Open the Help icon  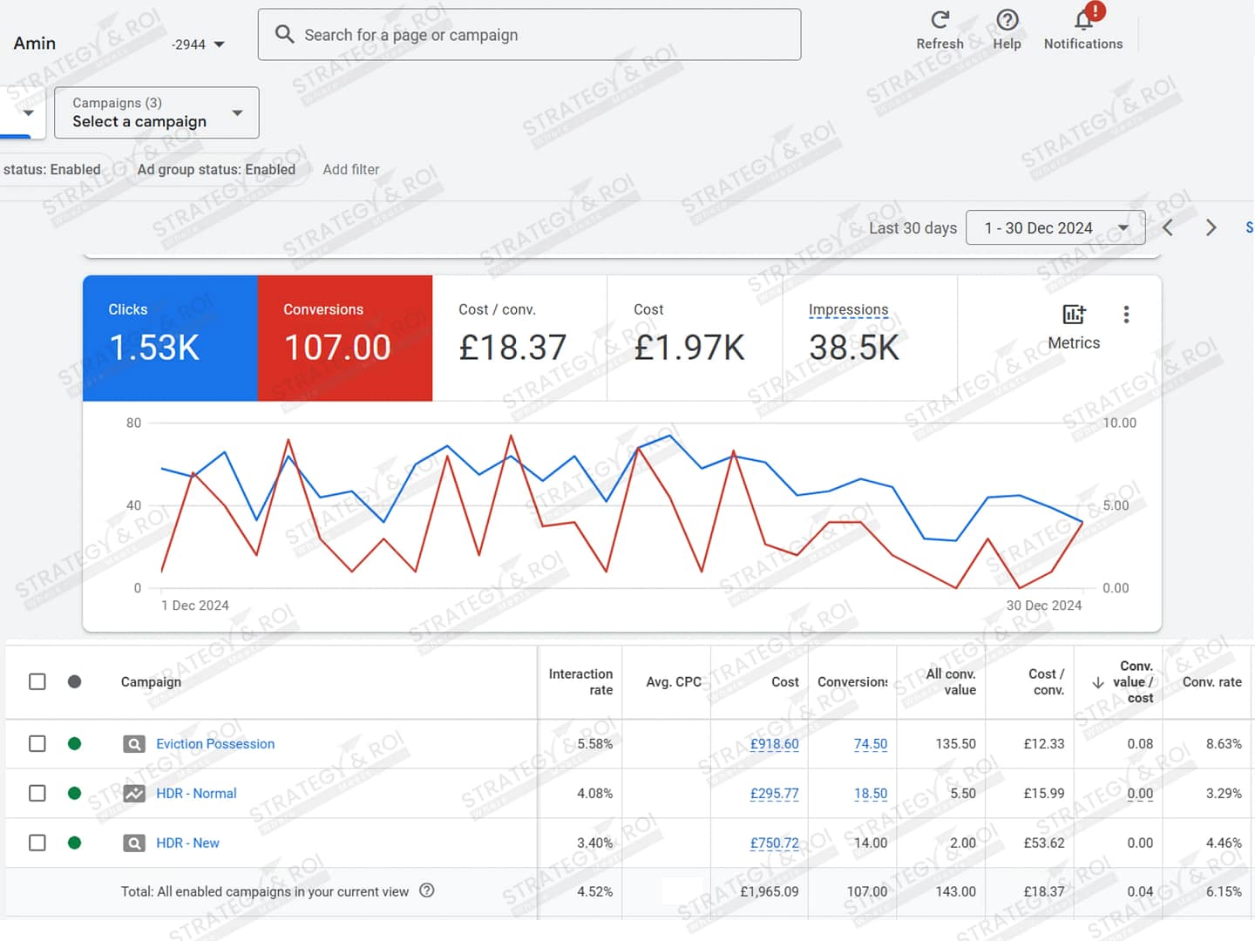tap(1007, 21)
